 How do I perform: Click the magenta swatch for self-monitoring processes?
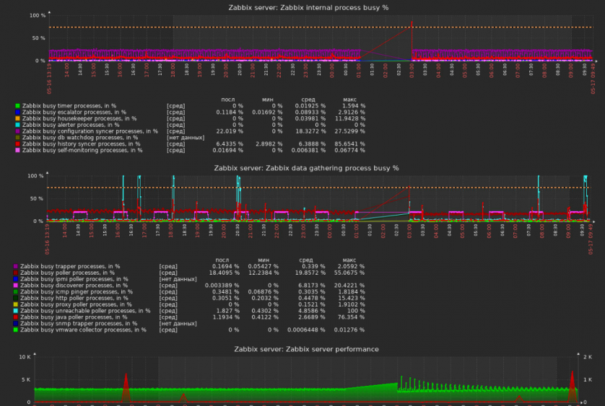pyautogui.click(x=17, y=150)
